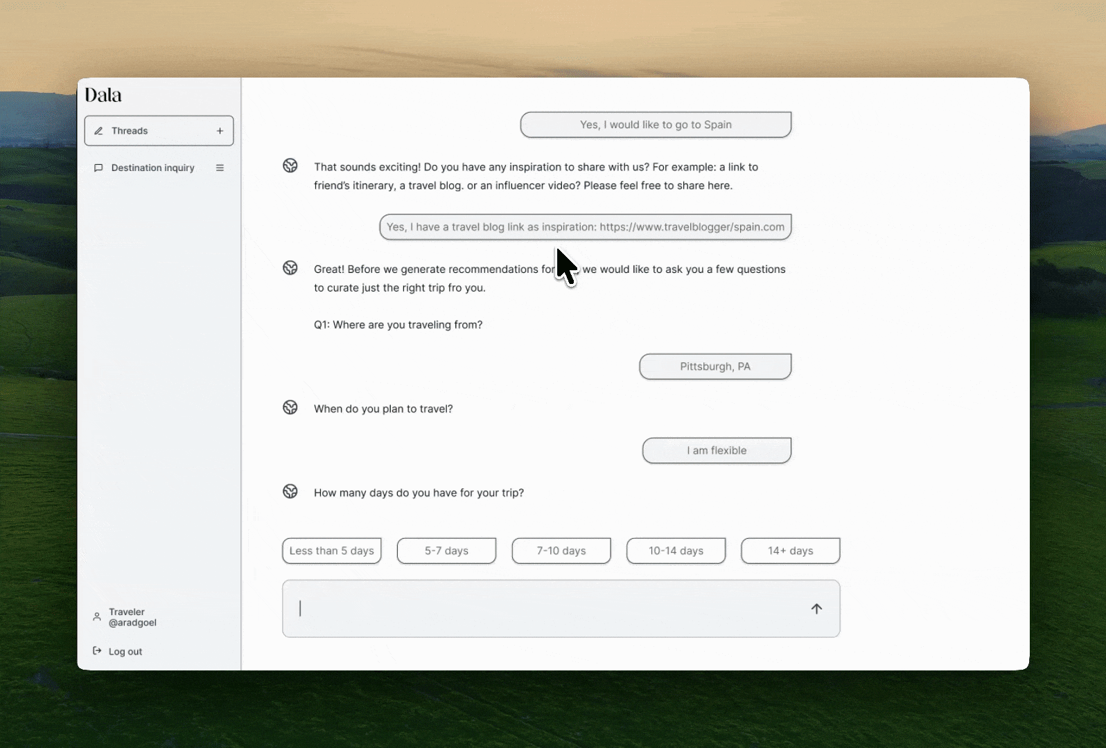Screen dimensions: 1106x748
Task: Click bot avatar beside 'How many days' question
Action: [x=290, y=491]
